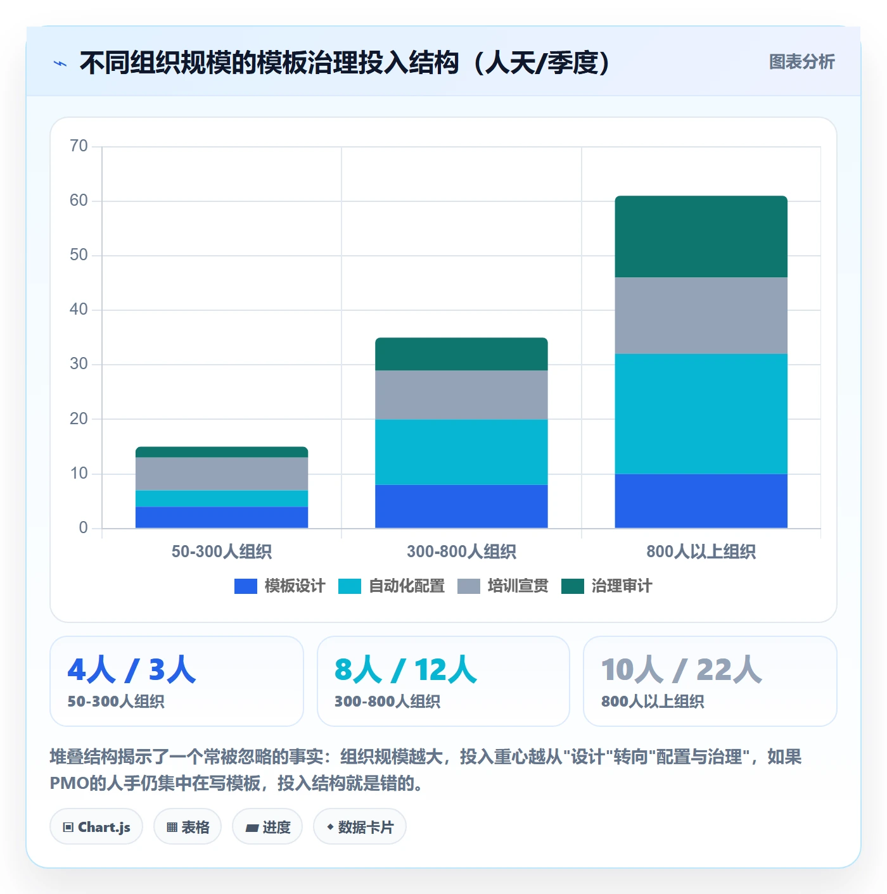Click the 培训宣贯 segment of 50-300人组织 bar
This screenshot has height=894, width=887.
coord(222,474)
